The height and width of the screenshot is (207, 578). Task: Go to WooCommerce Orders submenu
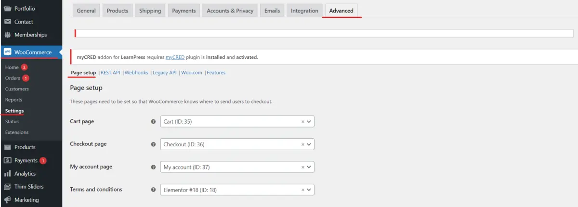click(13, 78)
